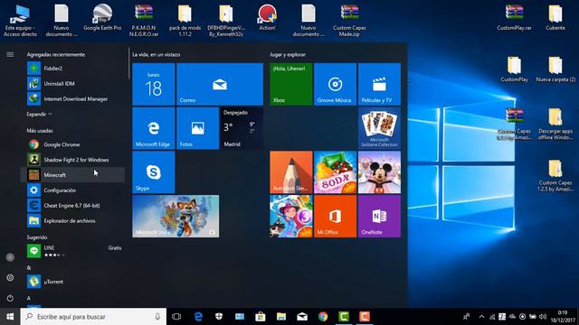Open Task View on the taskbar
This screenshot has height=325, width=579.
(176, 317)
